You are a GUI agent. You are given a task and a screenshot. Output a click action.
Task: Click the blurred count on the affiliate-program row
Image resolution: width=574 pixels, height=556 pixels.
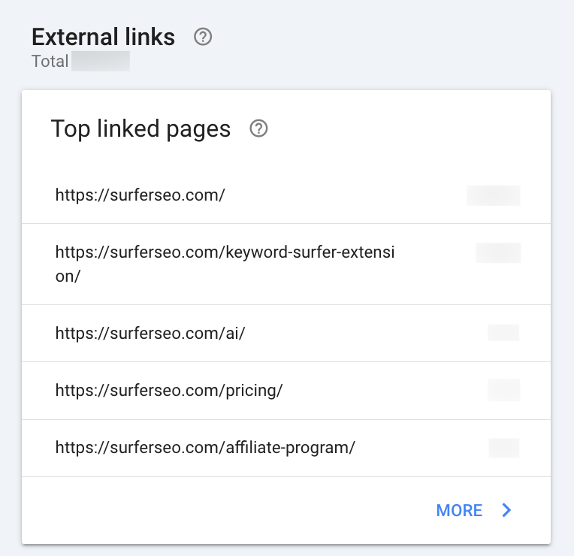pyautogui.click(x=503, y=448)
